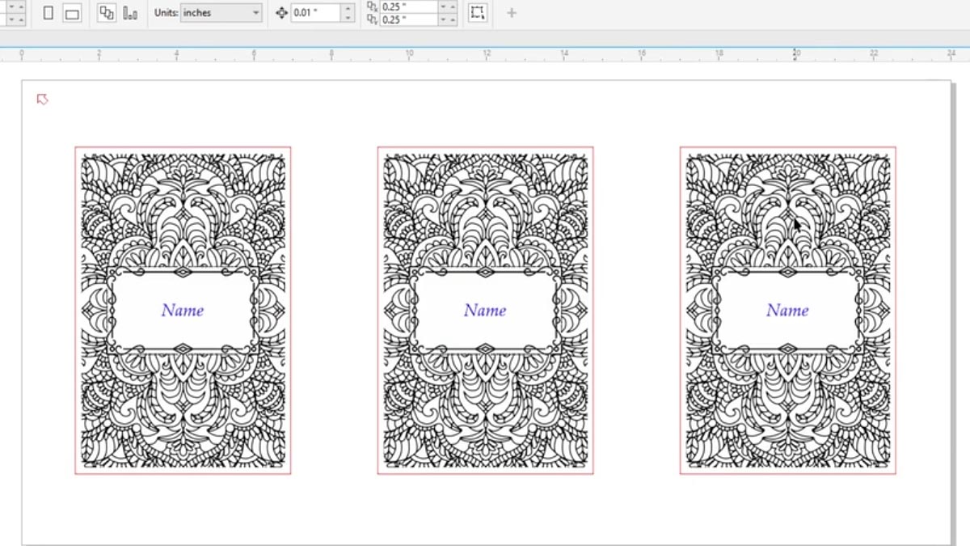The height and width of the screenshot is (546, 970).
Task: Click the lower 0.25 duplicate distance field
Action: [x=408, y=19]
